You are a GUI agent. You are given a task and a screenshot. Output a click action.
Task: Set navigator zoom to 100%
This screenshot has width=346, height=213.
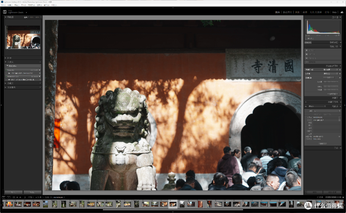31,17
